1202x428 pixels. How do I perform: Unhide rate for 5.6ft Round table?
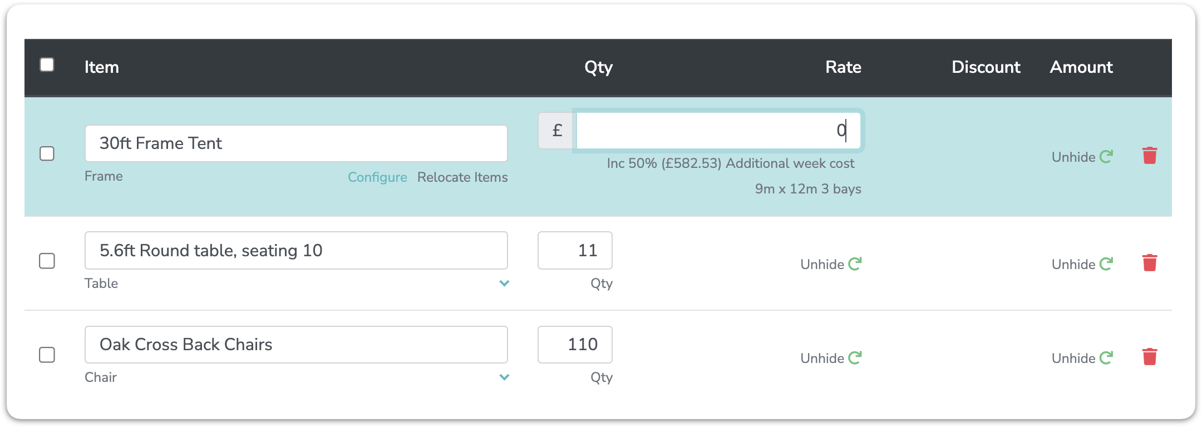coord(830,265)
